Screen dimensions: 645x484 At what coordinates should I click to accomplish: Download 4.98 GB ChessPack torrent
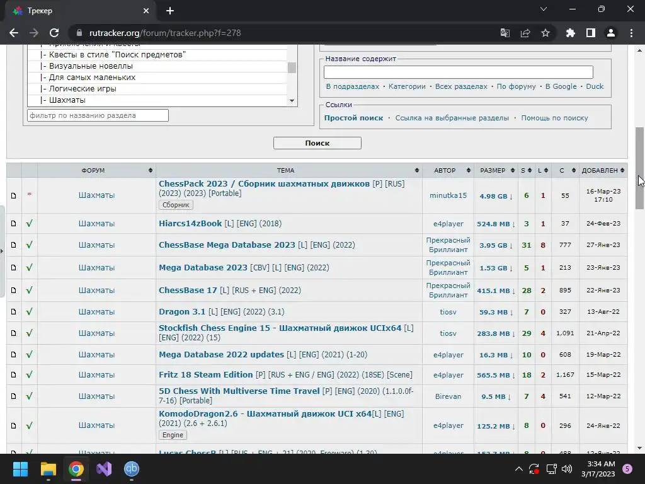tap(496, 197)
